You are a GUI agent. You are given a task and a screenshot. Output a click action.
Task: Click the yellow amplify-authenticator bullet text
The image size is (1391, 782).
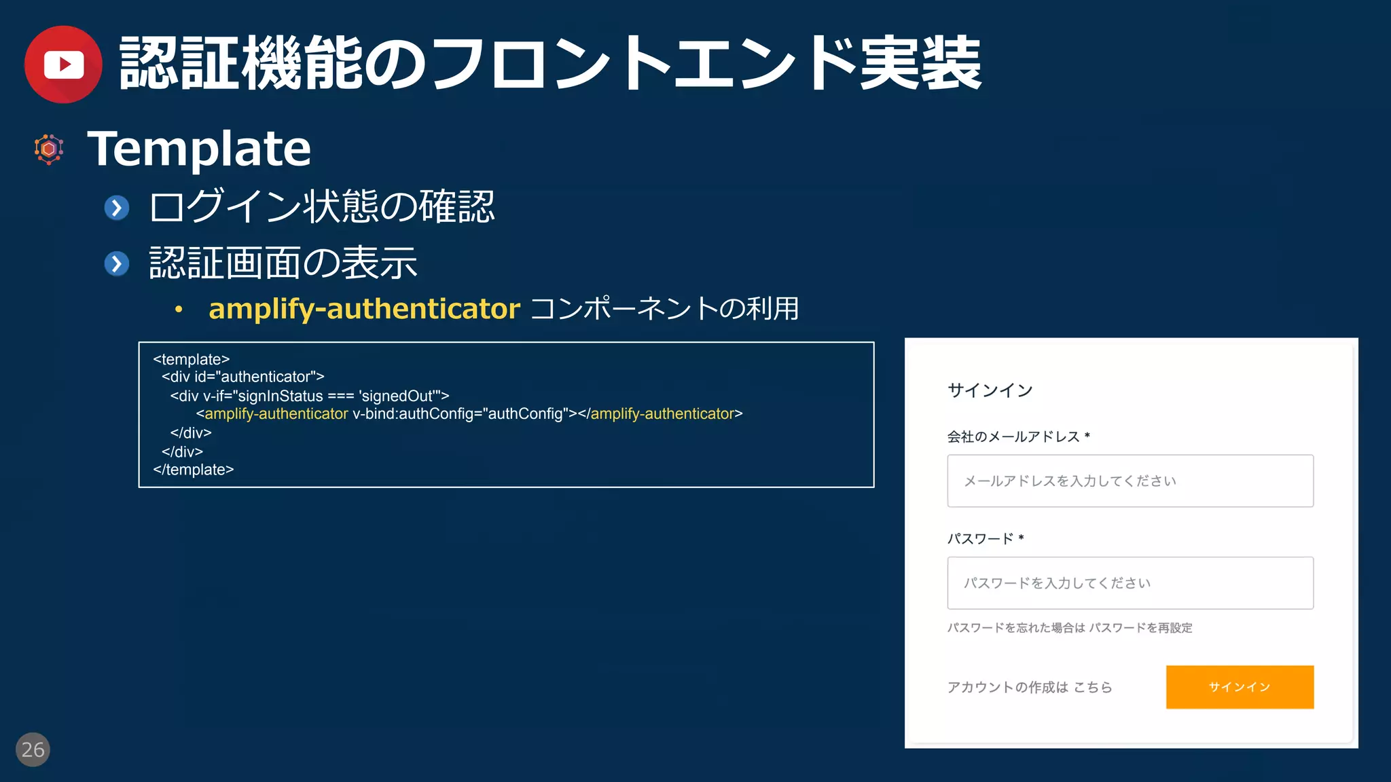[364, 309]
